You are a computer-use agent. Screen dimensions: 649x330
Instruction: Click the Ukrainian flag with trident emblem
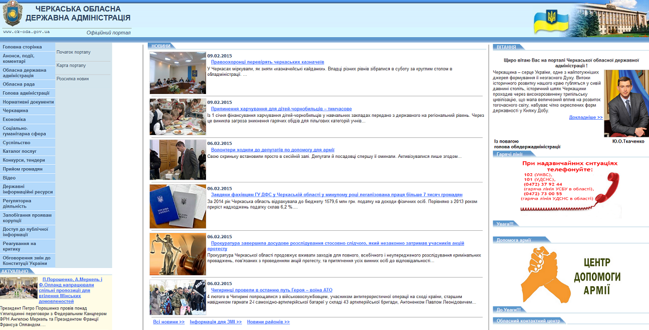pos(551,22)
